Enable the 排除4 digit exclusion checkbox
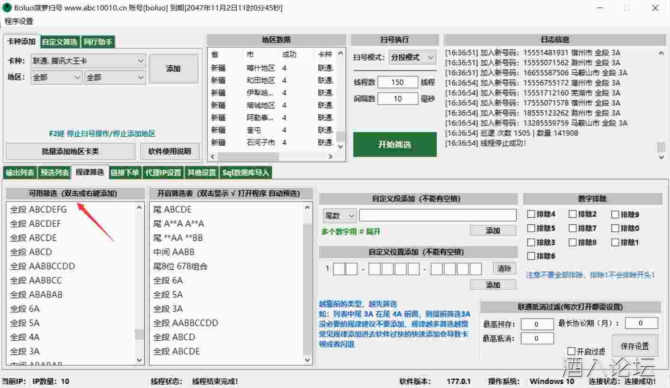The height and width of the screenshot is (388, 670). (x=531, y=214)
